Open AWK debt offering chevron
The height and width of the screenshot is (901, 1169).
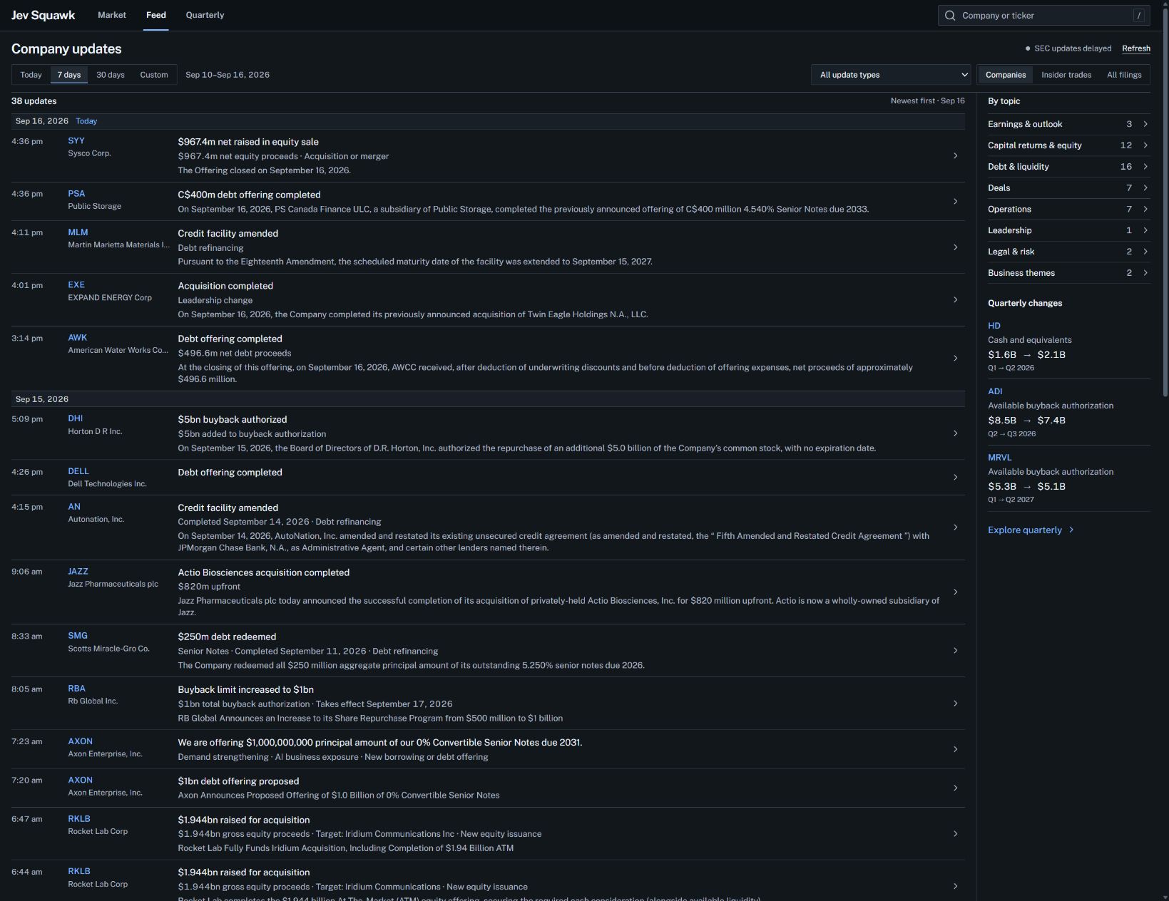pos(955,359)
